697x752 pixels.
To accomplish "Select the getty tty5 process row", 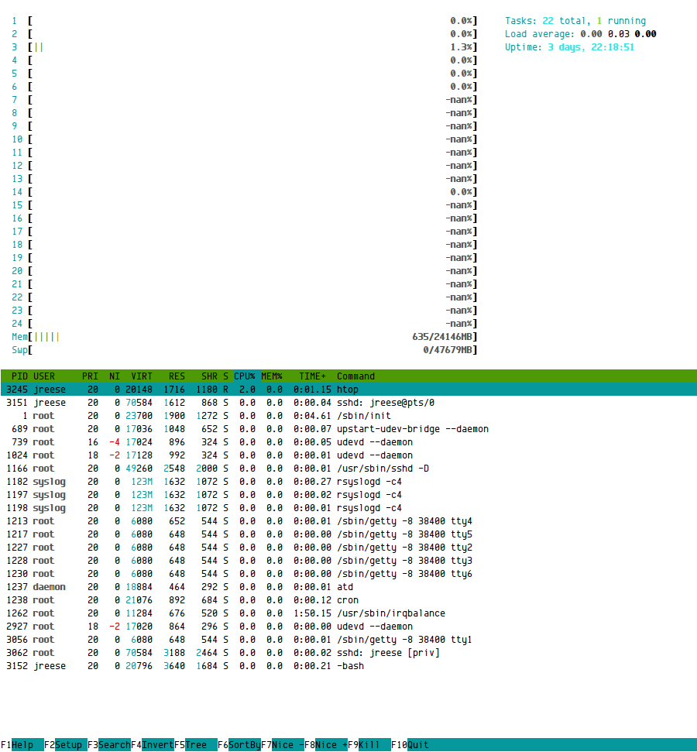I will click(348, 534).
